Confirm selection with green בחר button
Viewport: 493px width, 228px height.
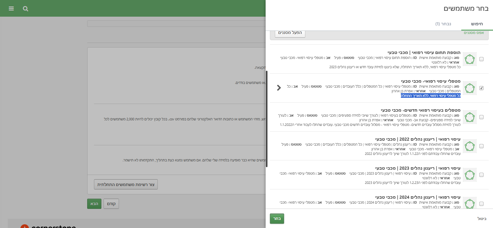277,218
